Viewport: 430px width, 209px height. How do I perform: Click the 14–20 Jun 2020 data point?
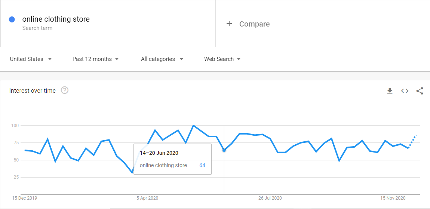tap(224, 150)
